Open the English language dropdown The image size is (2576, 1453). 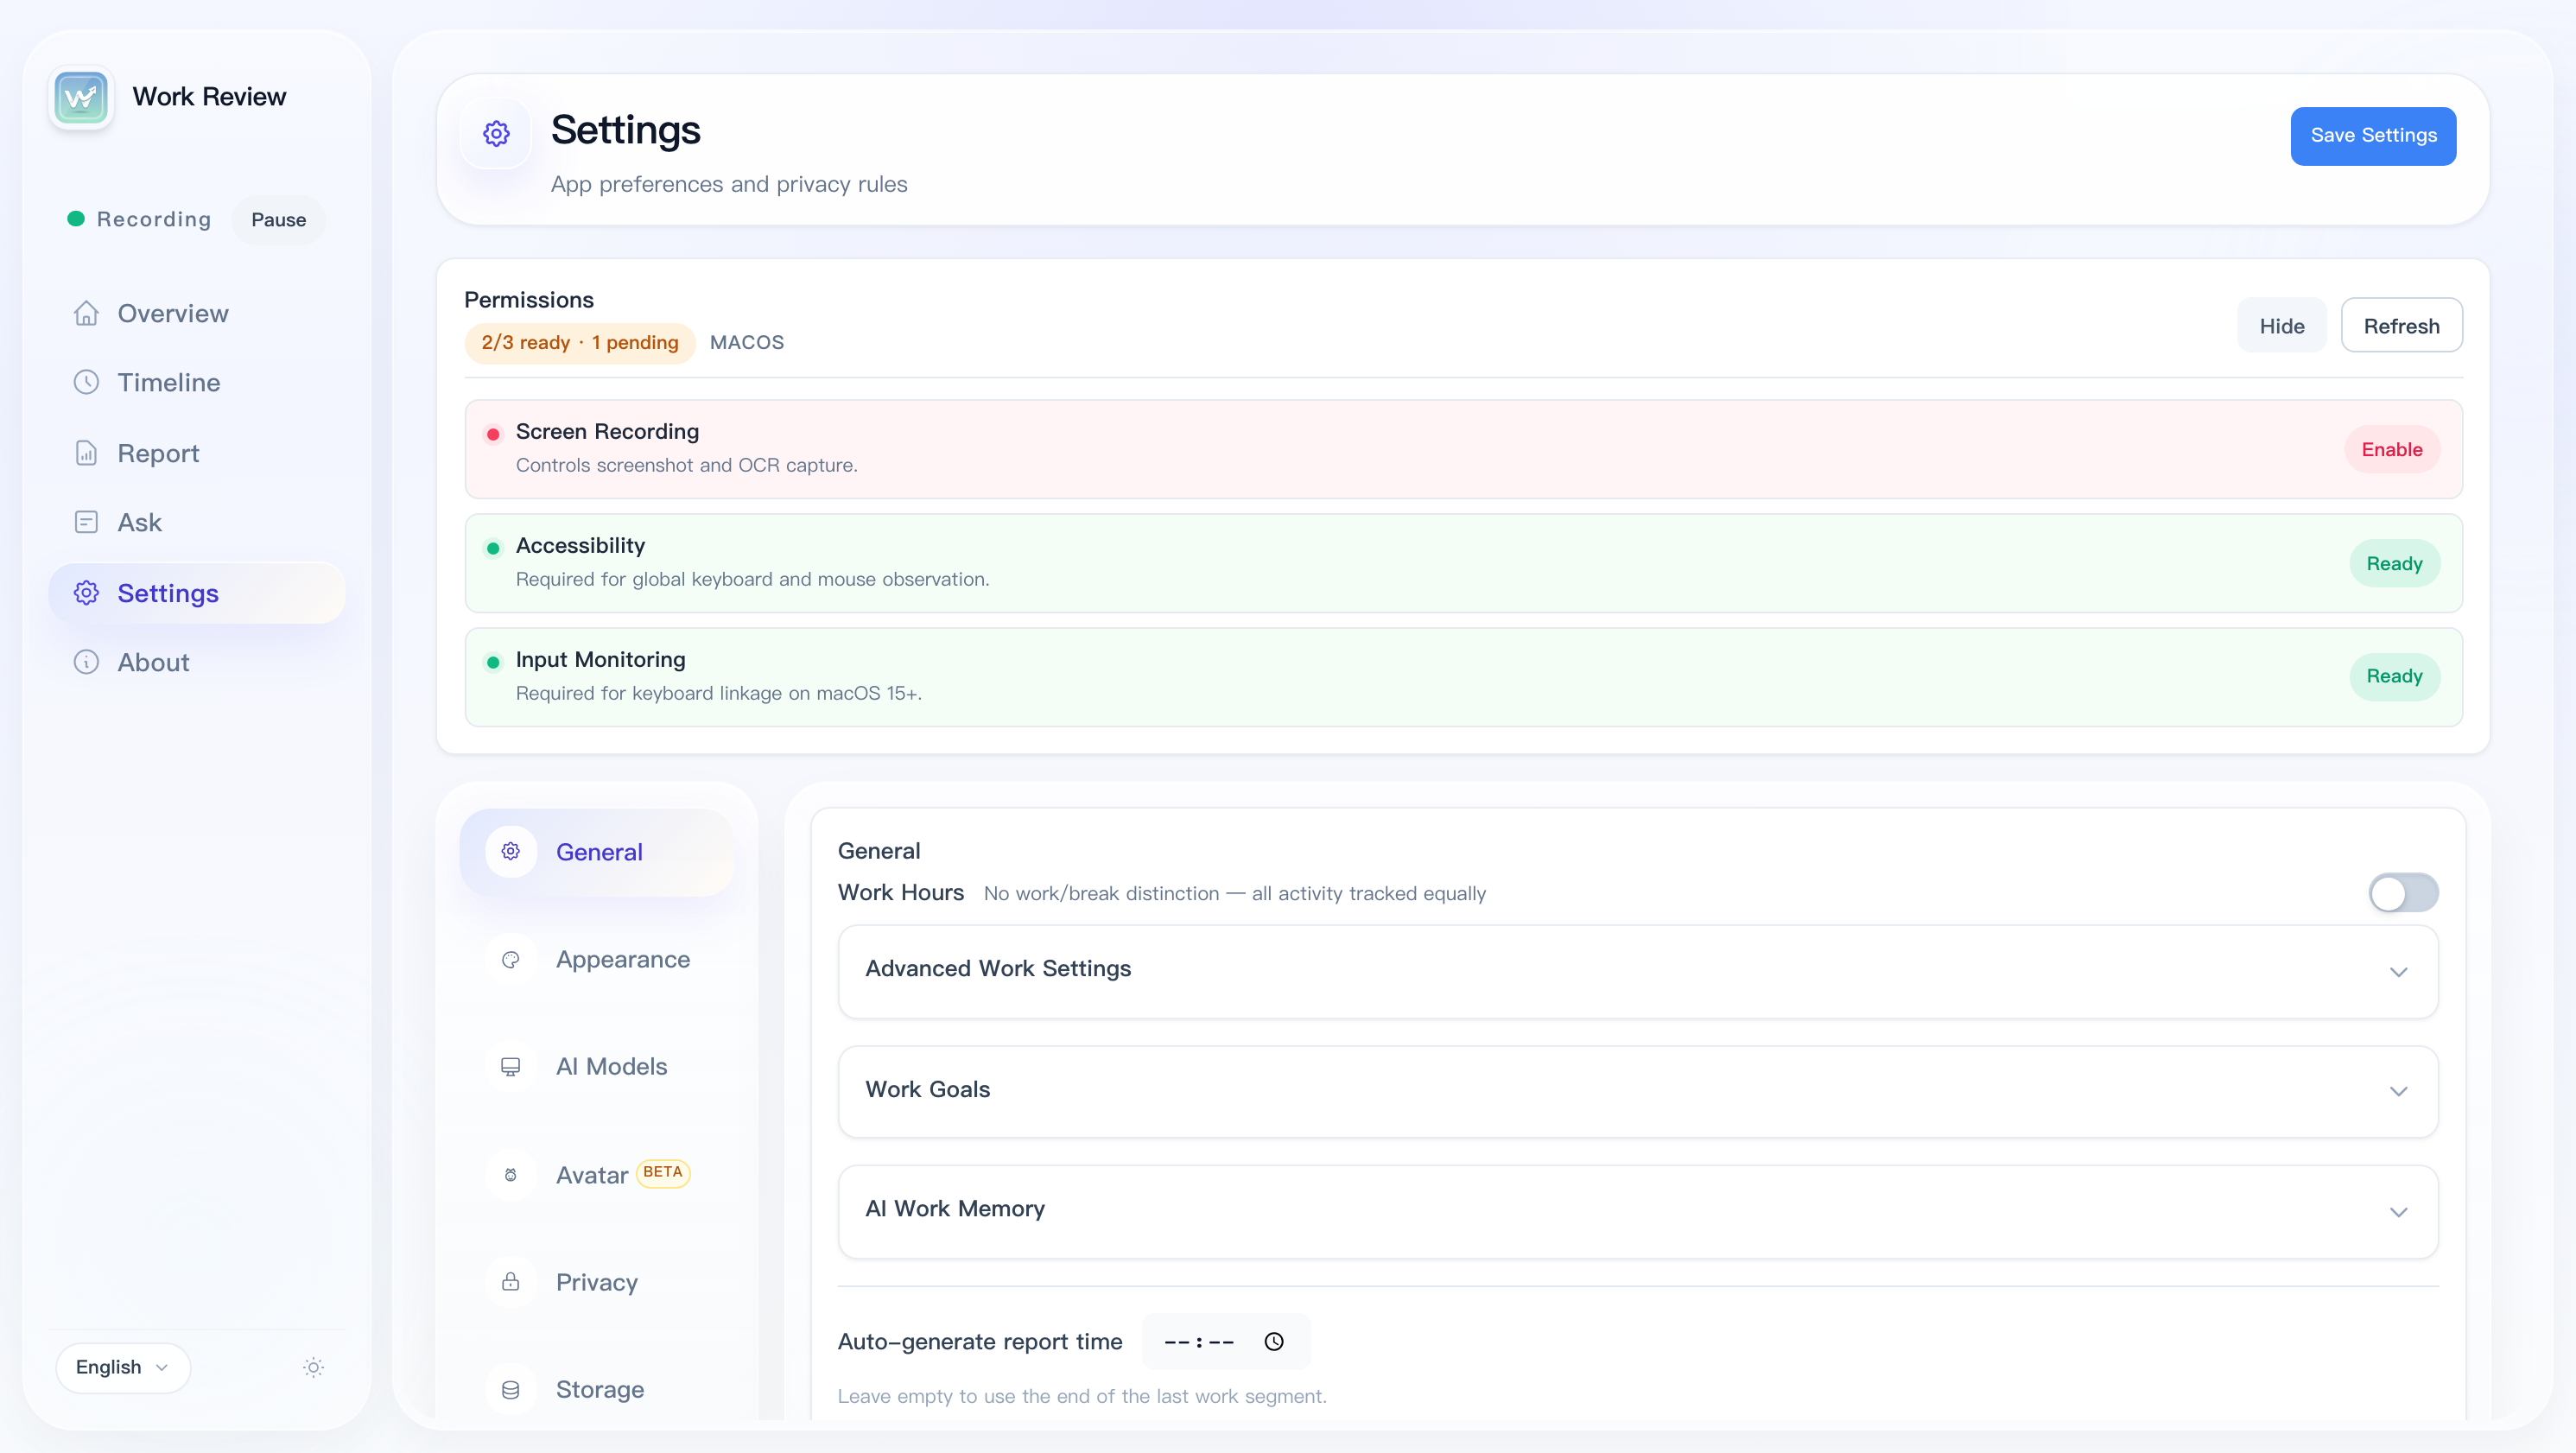123,1367
